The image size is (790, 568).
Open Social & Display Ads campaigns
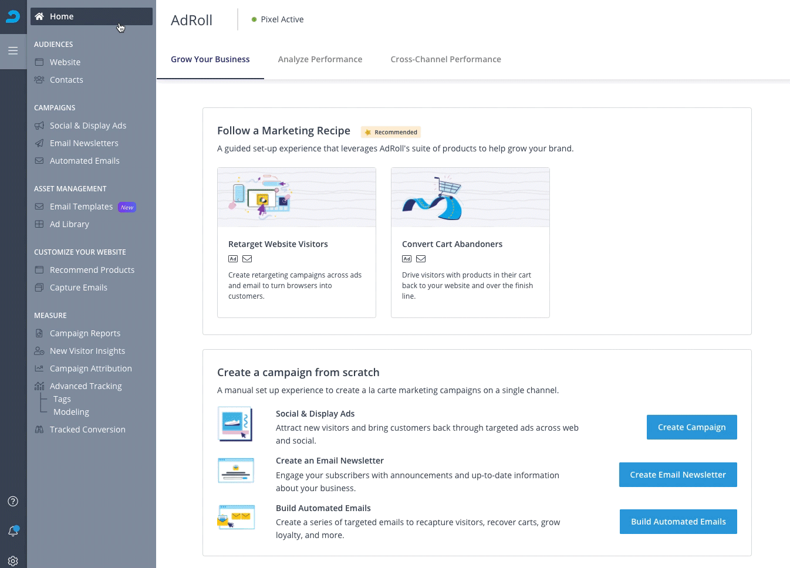click(x=88, y=126)
